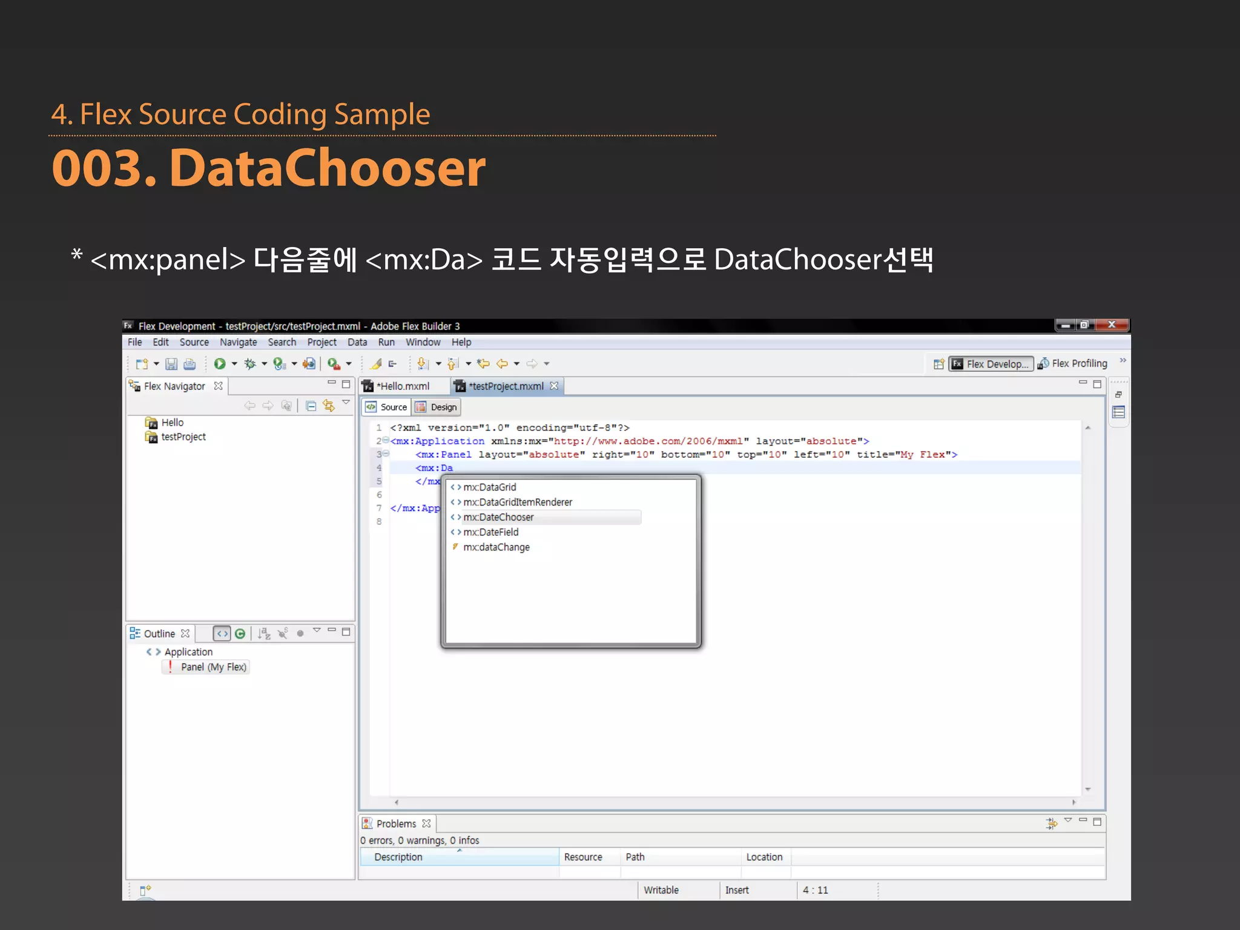1240x930 pixels.
Task: Run the application with green play icon
Action: pos(220,364)
